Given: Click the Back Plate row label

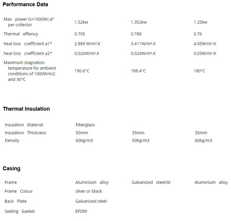Looking at the screenshot, I should point(16,201).
